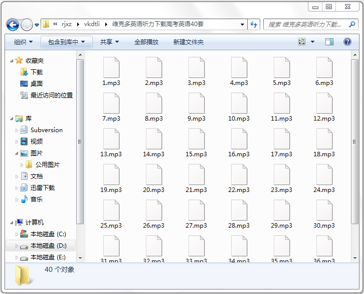This screenshot has height=294, width=364.
Task: Select 本地磁盘 (E:)
Action: pos(43,257)
